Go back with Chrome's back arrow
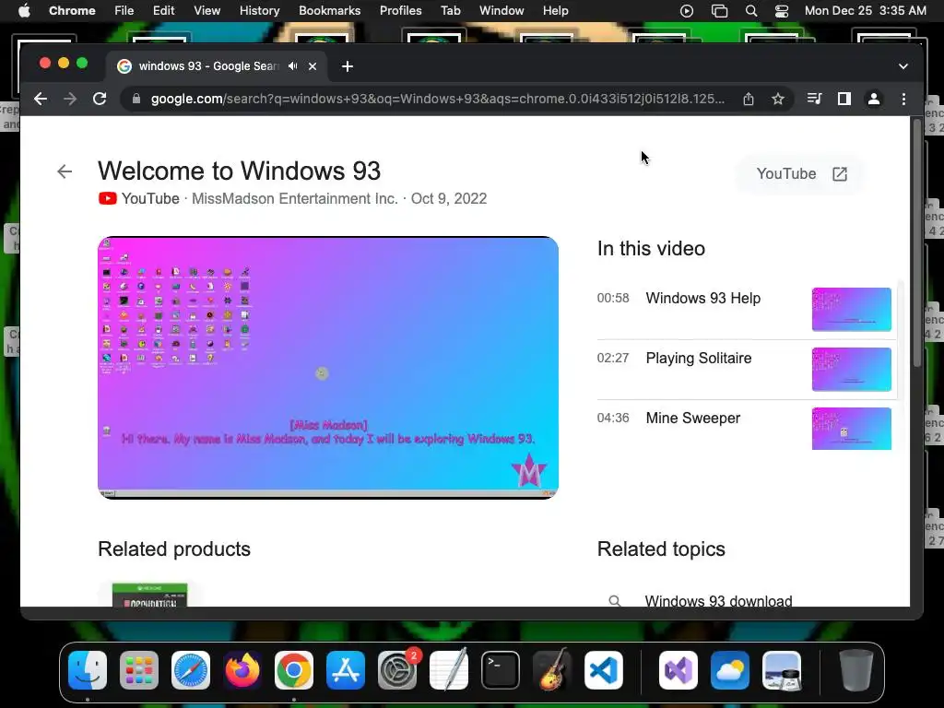The height and width of the screenshot is (708, 944). 41,99
